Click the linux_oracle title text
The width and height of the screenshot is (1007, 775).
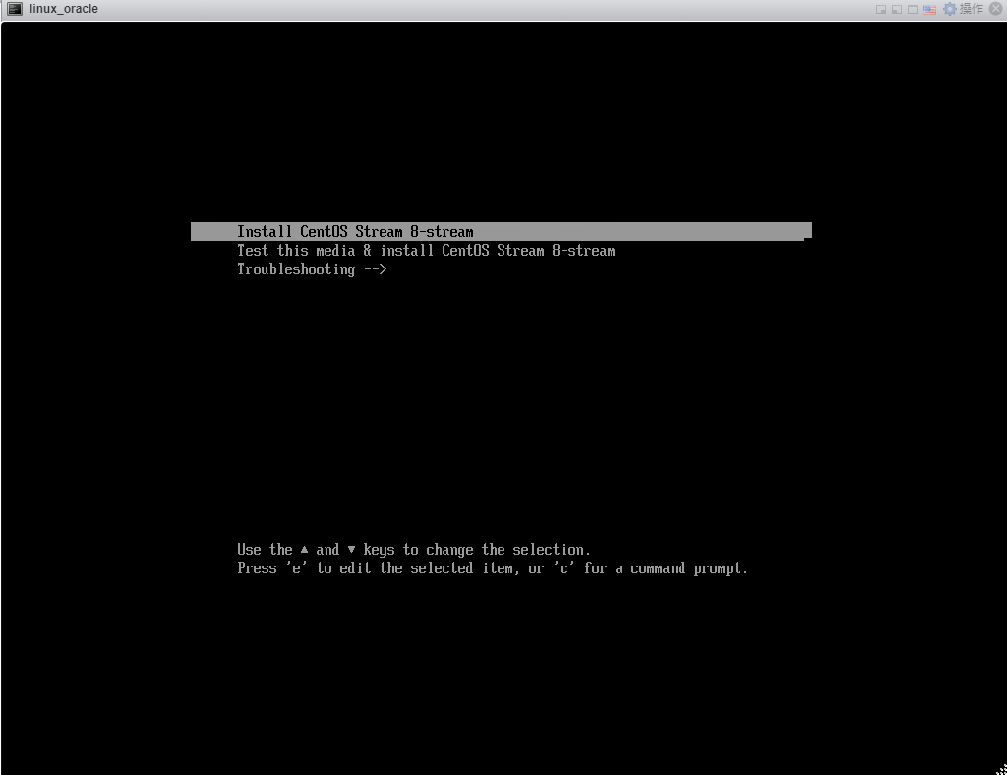(x=64, y=9)
